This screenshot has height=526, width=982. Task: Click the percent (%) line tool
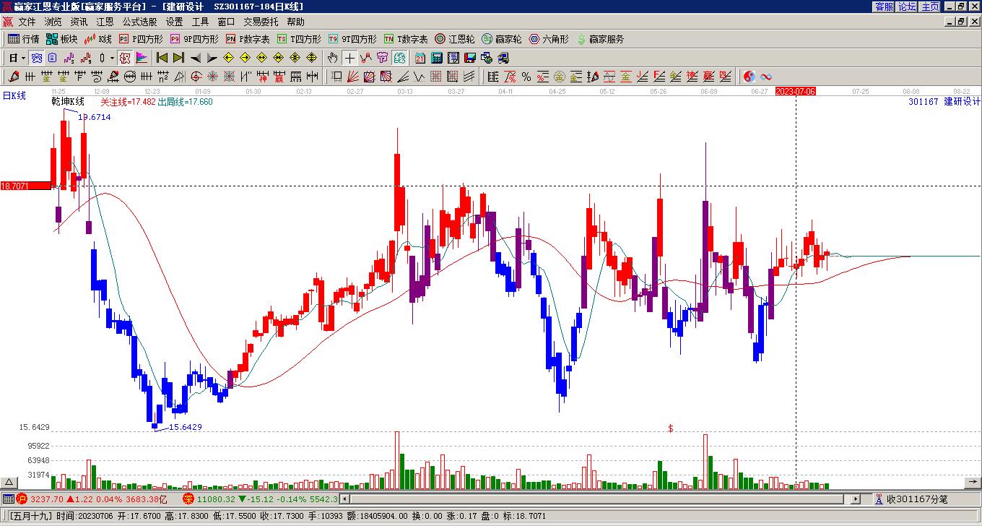click(526, 77)
